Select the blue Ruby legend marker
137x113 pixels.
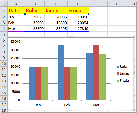click(118, 67)
